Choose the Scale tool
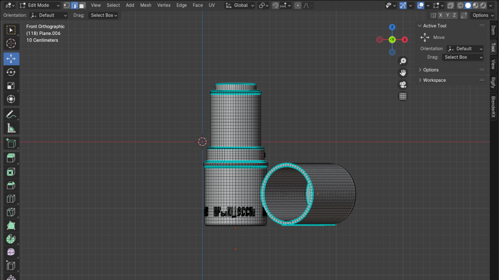The height and width of the screenshot is (280, 499). point(11,86)
